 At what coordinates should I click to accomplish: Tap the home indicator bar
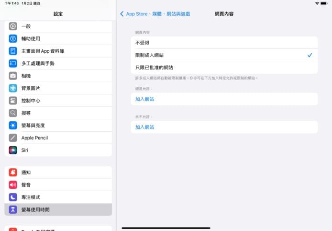[166, 228]
